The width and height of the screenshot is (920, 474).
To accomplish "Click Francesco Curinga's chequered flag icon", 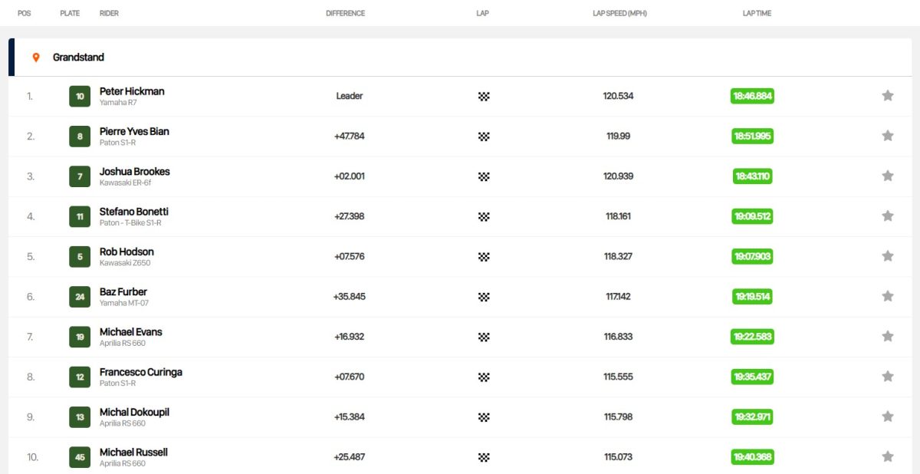I will pyautogui.click(x=484, y=377).
